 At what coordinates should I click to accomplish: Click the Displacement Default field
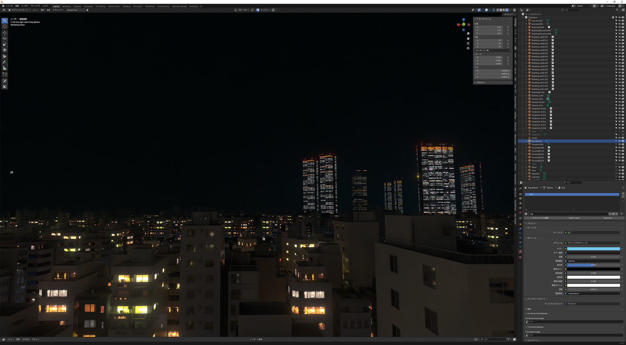[x=593, y=304]
